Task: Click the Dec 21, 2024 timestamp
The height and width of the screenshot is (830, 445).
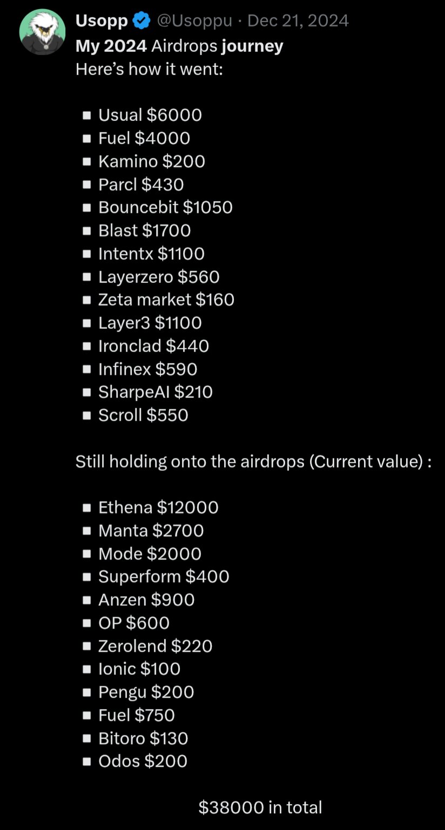Action: pyautogui.click(x=298, y=21)
